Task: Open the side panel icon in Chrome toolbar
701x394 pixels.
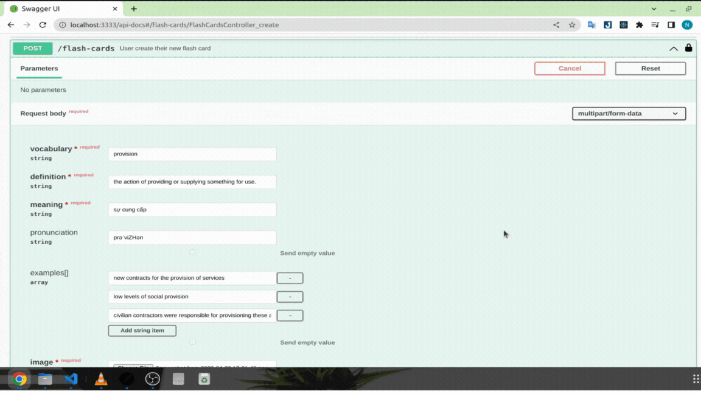Action: pos(671,25)
